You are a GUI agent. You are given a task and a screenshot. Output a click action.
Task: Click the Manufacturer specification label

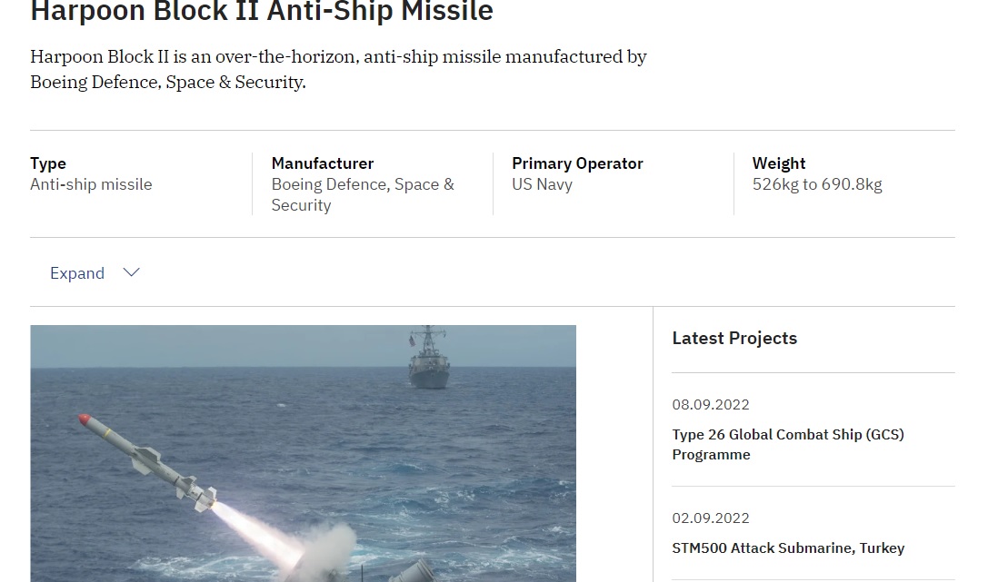(x=323, y=163)
